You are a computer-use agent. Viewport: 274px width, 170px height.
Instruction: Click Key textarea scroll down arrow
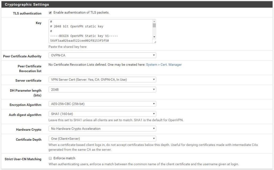pyautogui.click(x=154, y=37)
